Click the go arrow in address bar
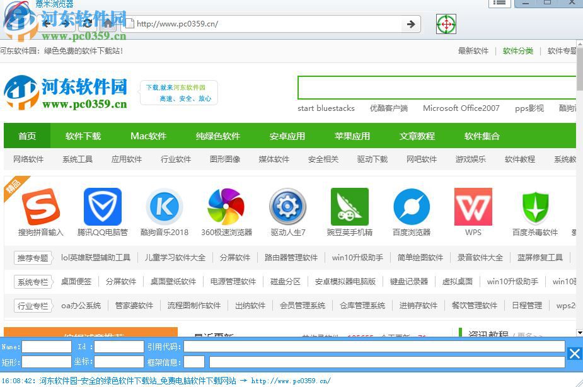This screenshot has width=583, height=387. coord(411,24)
